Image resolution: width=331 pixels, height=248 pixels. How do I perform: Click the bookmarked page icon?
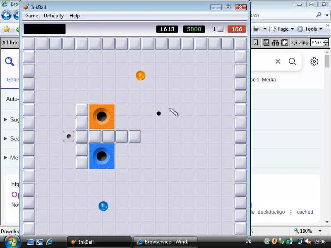(266, 43)
